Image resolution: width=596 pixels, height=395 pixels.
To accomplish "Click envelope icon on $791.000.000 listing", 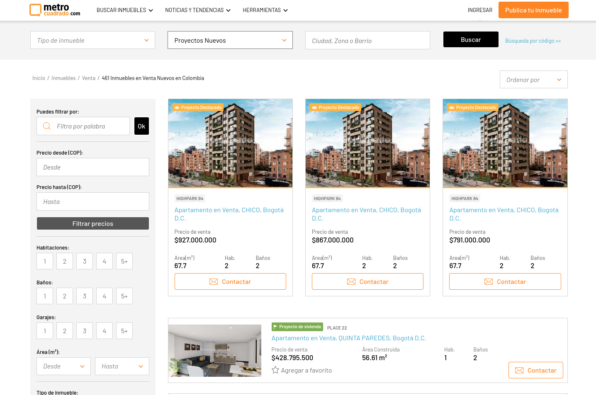I will [x=489, y=282].
